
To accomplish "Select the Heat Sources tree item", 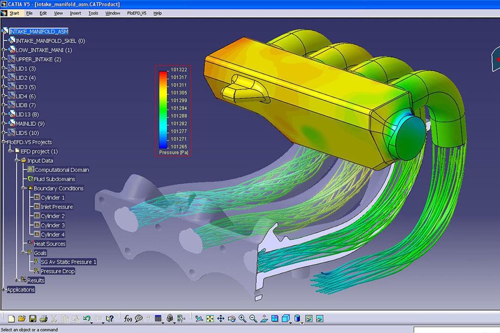I will [x=50, y=243].
